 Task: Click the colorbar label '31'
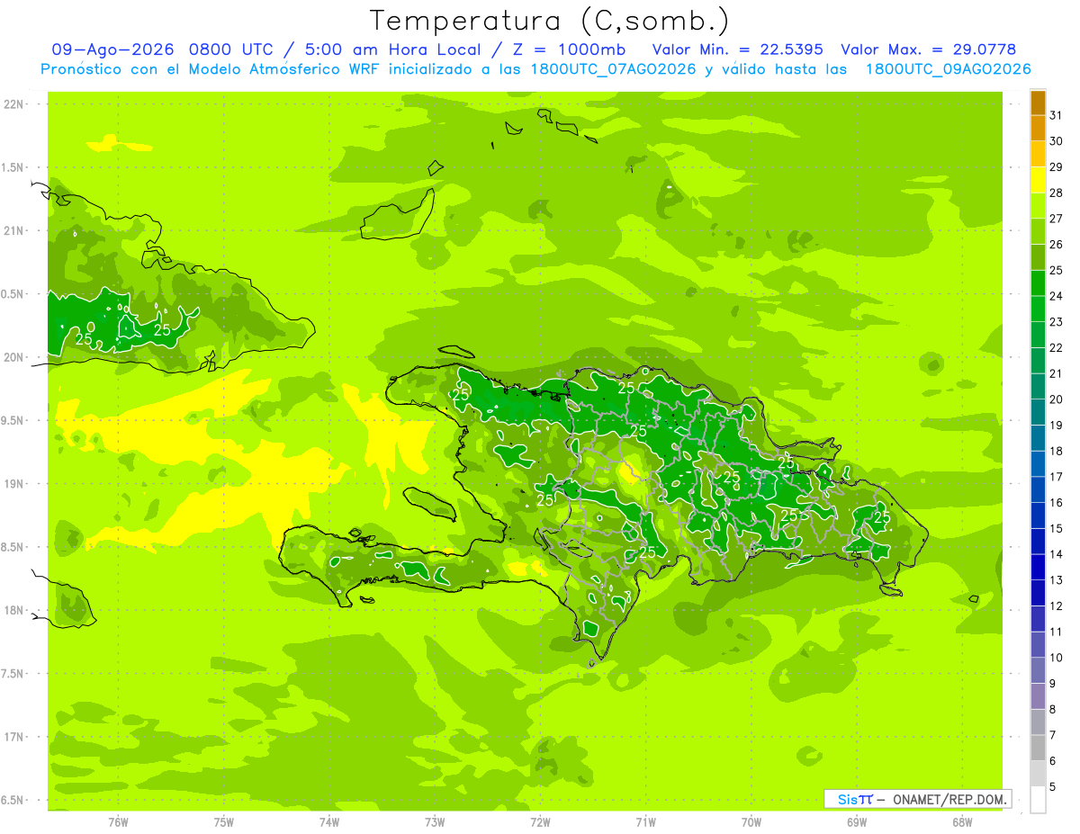(1057, 115)
